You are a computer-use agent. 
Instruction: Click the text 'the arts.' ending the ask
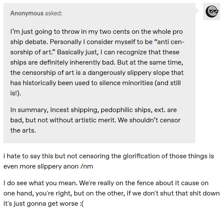tap(23, 130)
